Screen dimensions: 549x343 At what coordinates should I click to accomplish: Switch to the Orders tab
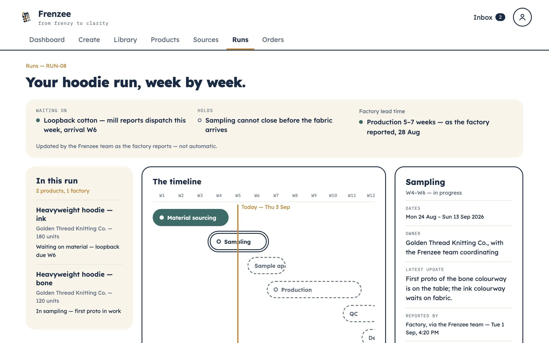click(273, 40)
